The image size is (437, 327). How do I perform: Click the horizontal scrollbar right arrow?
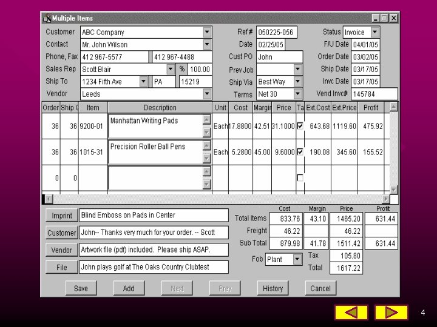[386, 199]
